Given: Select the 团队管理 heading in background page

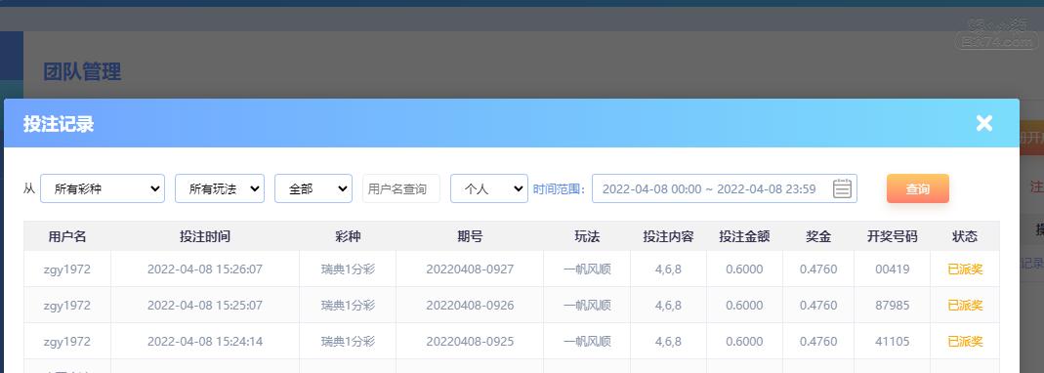Looking at the screenshot, I should (x=82, y=71).
